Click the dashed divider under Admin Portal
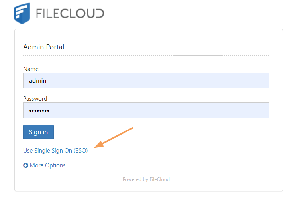This screenshot has height=210, width=298. [x=146, y=55]
